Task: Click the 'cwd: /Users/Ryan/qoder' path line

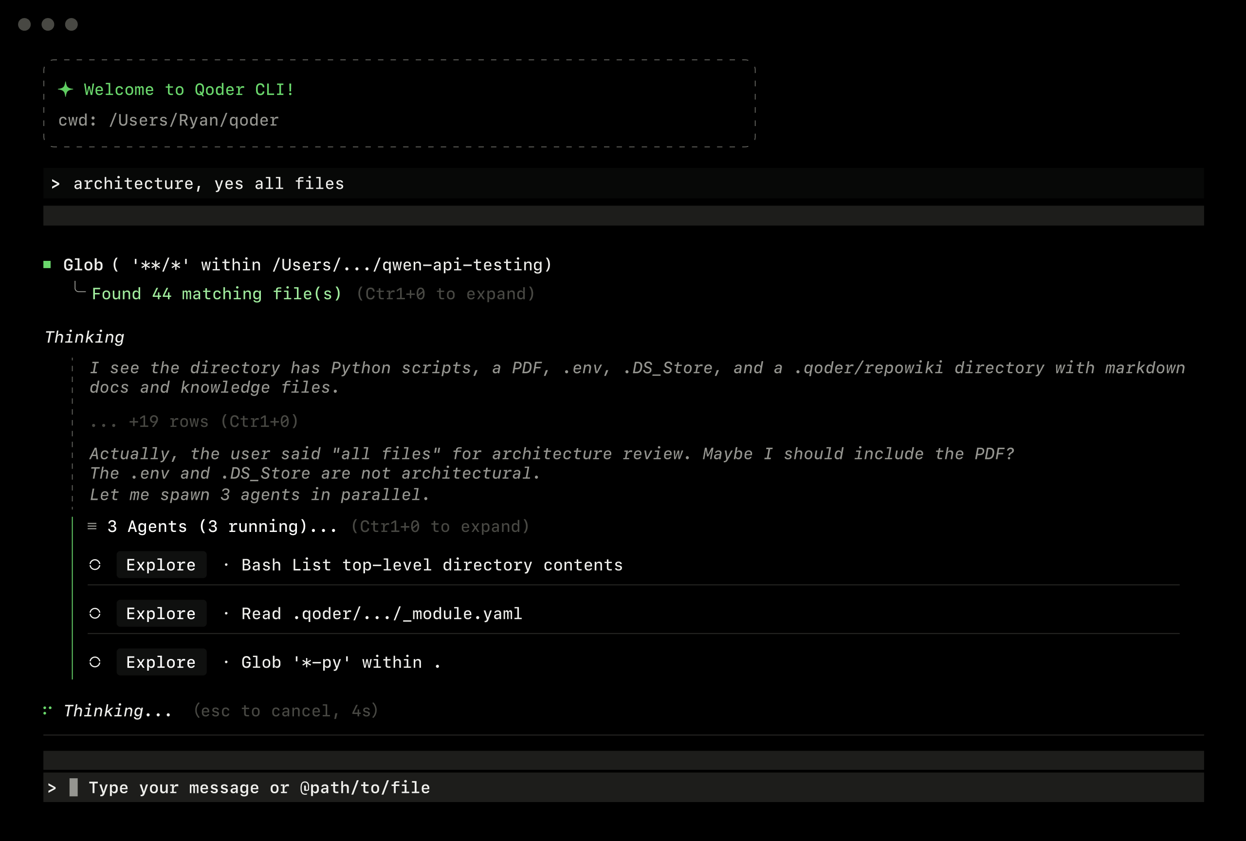Action: pos(168,120)
